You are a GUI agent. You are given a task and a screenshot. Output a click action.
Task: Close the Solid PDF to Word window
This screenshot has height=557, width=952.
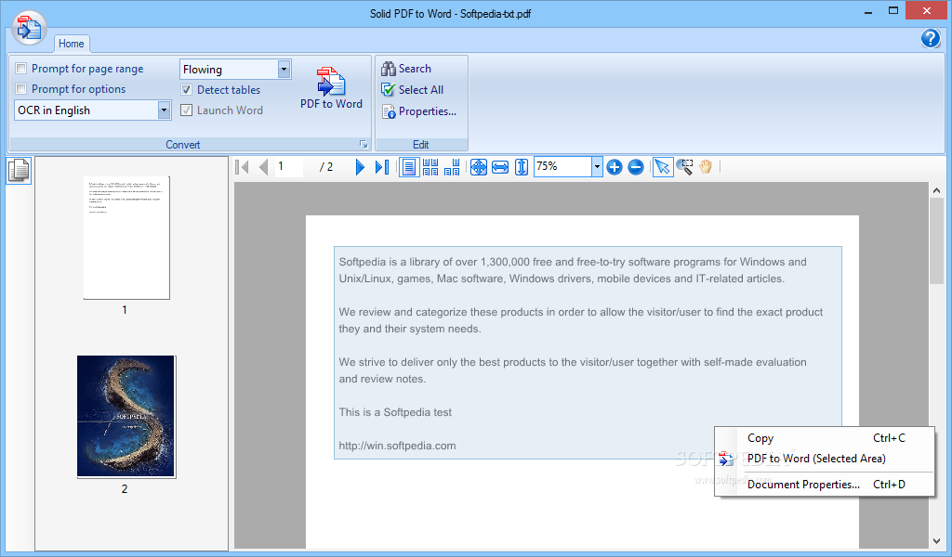[x=927, y=11]
